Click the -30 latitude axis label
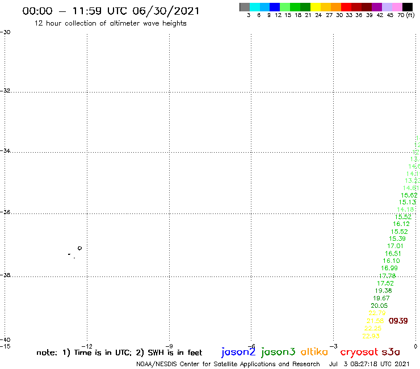Viewport: 420px width, 369px height. point(5,32)
